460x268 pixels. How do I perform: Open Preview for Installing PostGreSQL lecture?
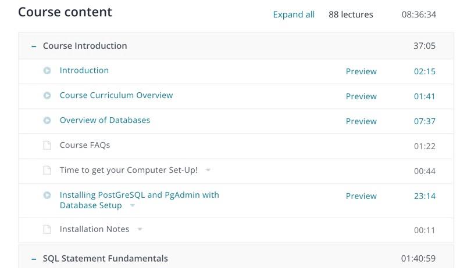click(361, 196)
